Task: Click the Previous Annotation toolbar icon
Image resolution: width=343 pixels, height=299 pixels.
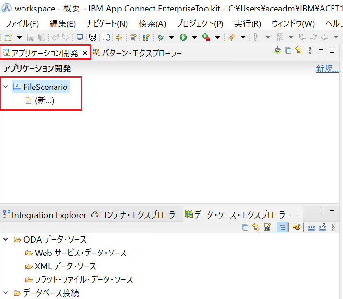Action: pos(280,37)
